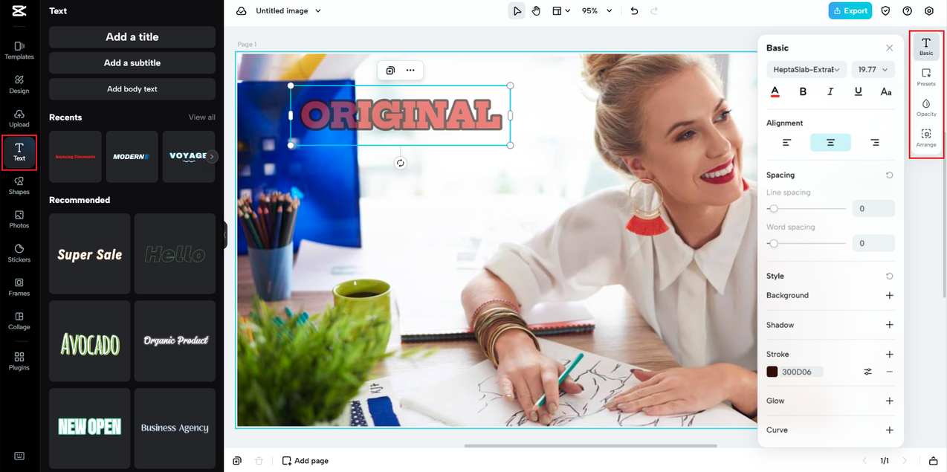Click the rotate handle below text
947x472 pixels.
401,163
